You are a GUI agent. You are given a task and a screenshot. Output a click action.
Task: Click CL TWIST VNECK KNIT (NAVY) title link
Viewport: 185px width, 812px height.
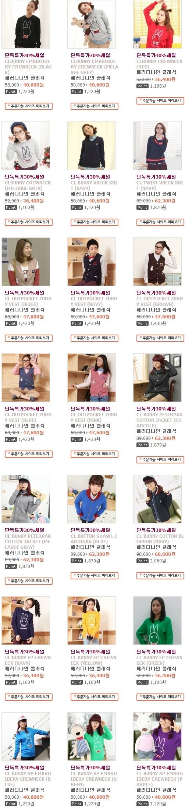(x=160, y=186)
